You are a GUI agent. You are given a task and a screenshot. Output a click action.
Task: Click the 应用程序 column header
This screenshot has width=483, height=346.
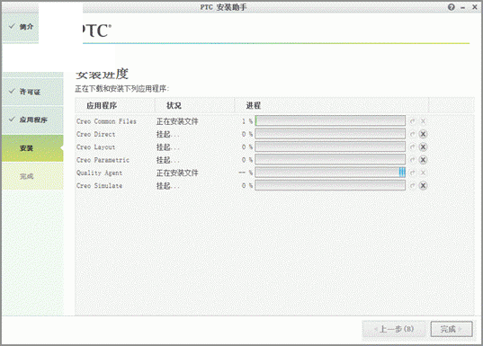point(115,105)
